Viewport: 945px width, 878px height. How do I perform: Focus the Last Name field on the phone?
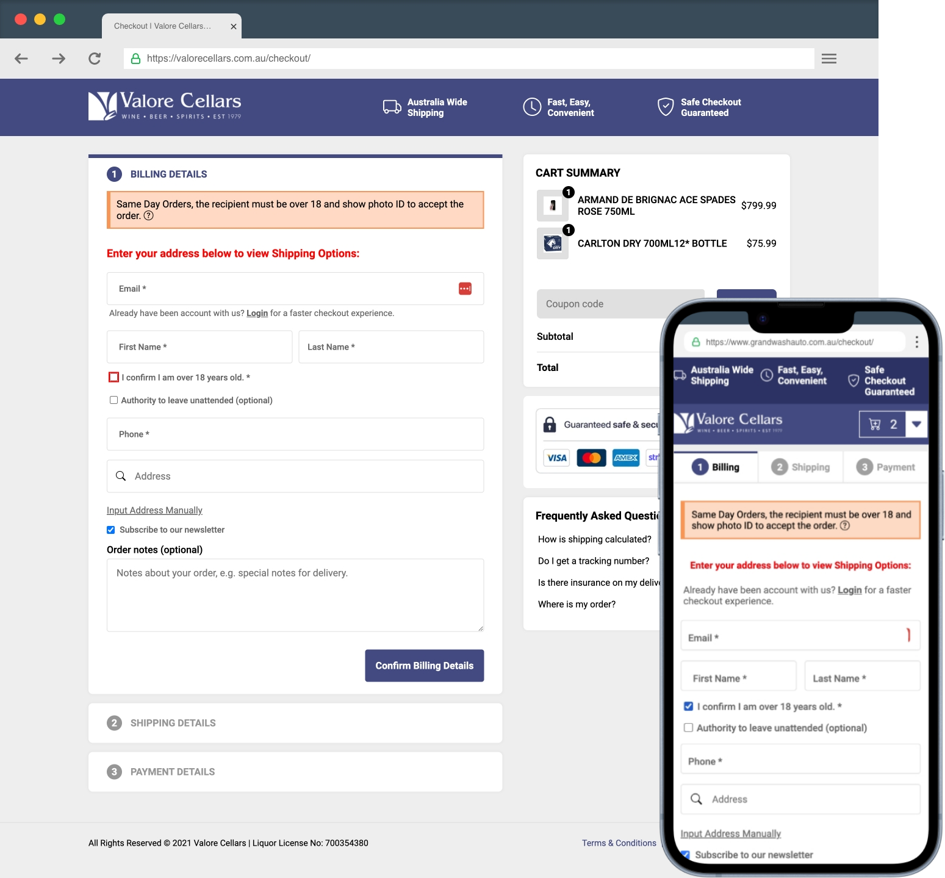[863, 677]
